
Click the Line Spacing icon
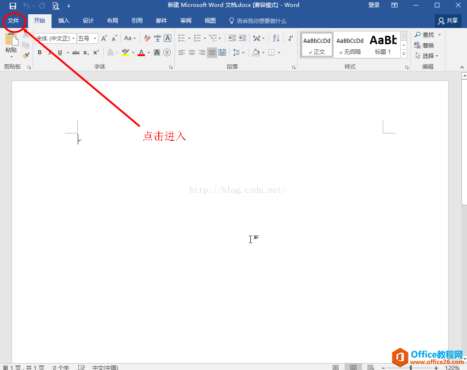pos(236,53)
